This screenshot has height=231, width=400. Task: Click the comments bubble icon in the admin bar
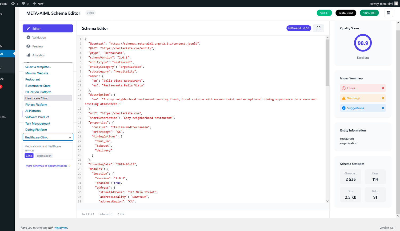pyautogui.click(x=23, y=3)
